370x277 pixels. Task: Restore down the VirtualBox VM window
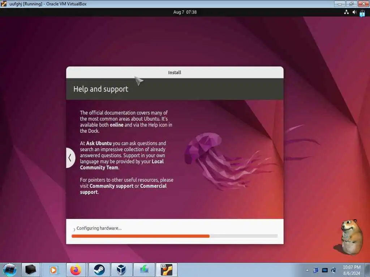(351, 4)
